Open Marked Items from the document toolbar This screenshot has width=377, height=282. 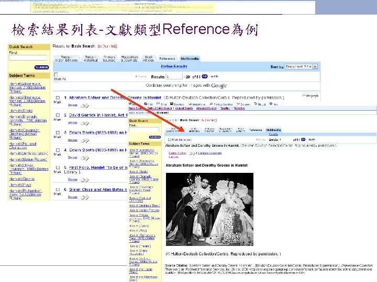[x=197, y=104]
